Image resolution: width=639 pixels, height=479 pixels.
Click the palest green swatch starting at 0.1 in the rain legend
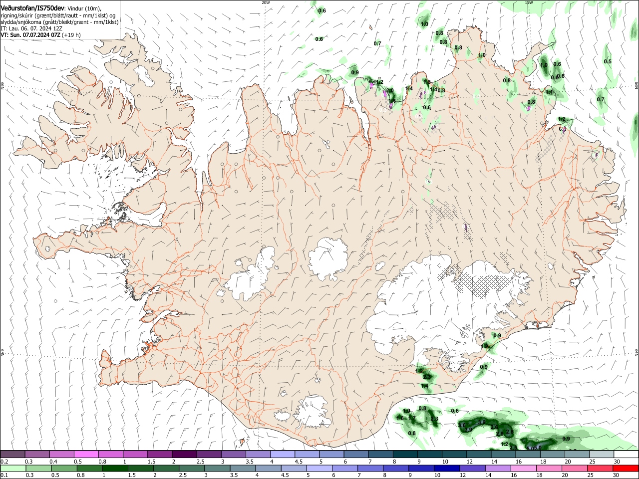[12, 468]
